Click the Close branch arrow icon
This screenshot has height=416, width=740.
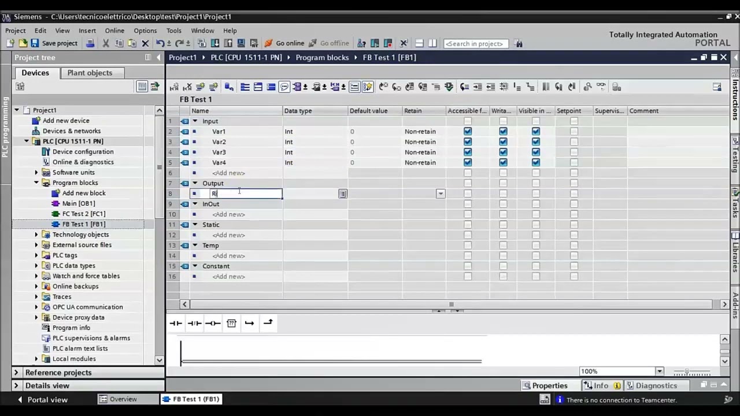tap(268, 323)
